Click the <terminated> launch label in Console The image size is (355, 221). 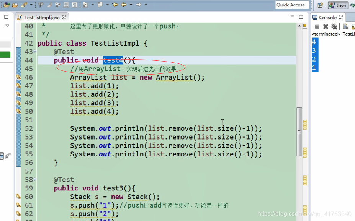(x=326, y=34)
